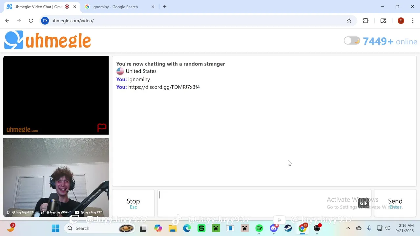The width and height of the screenshot is (420, 236).
Task: Go back to the previous page
Action: pyautogui.click(x=7, y=21)
